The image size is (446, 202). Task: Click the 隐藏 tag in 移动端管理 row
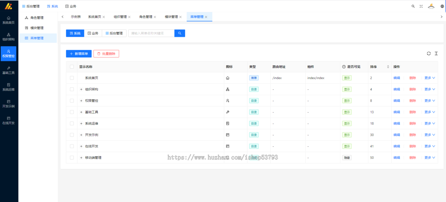pyautogui.click(x=347, y=157)
